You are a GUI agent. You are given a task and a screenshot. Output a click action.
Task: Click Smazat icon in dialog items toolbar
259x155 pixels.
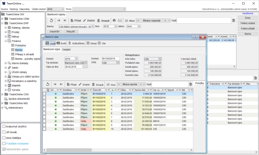pos(93,84)
